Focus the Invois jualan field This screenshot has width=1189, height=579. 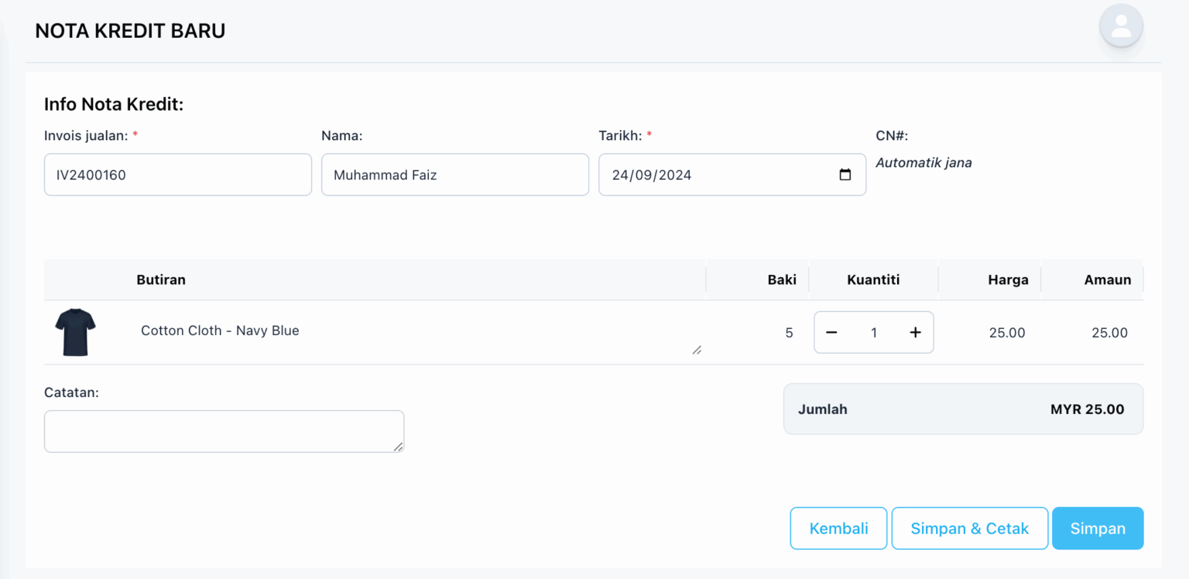pos(177,175)
